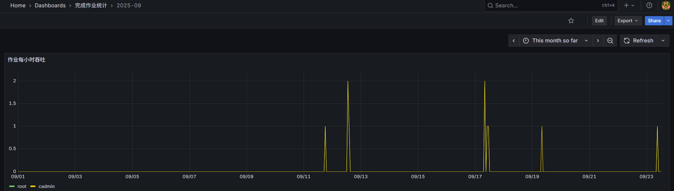This screenshot has width=674, height=191.
Task: Toggle the cadmin series in legend
Action: tap(46, 186)
